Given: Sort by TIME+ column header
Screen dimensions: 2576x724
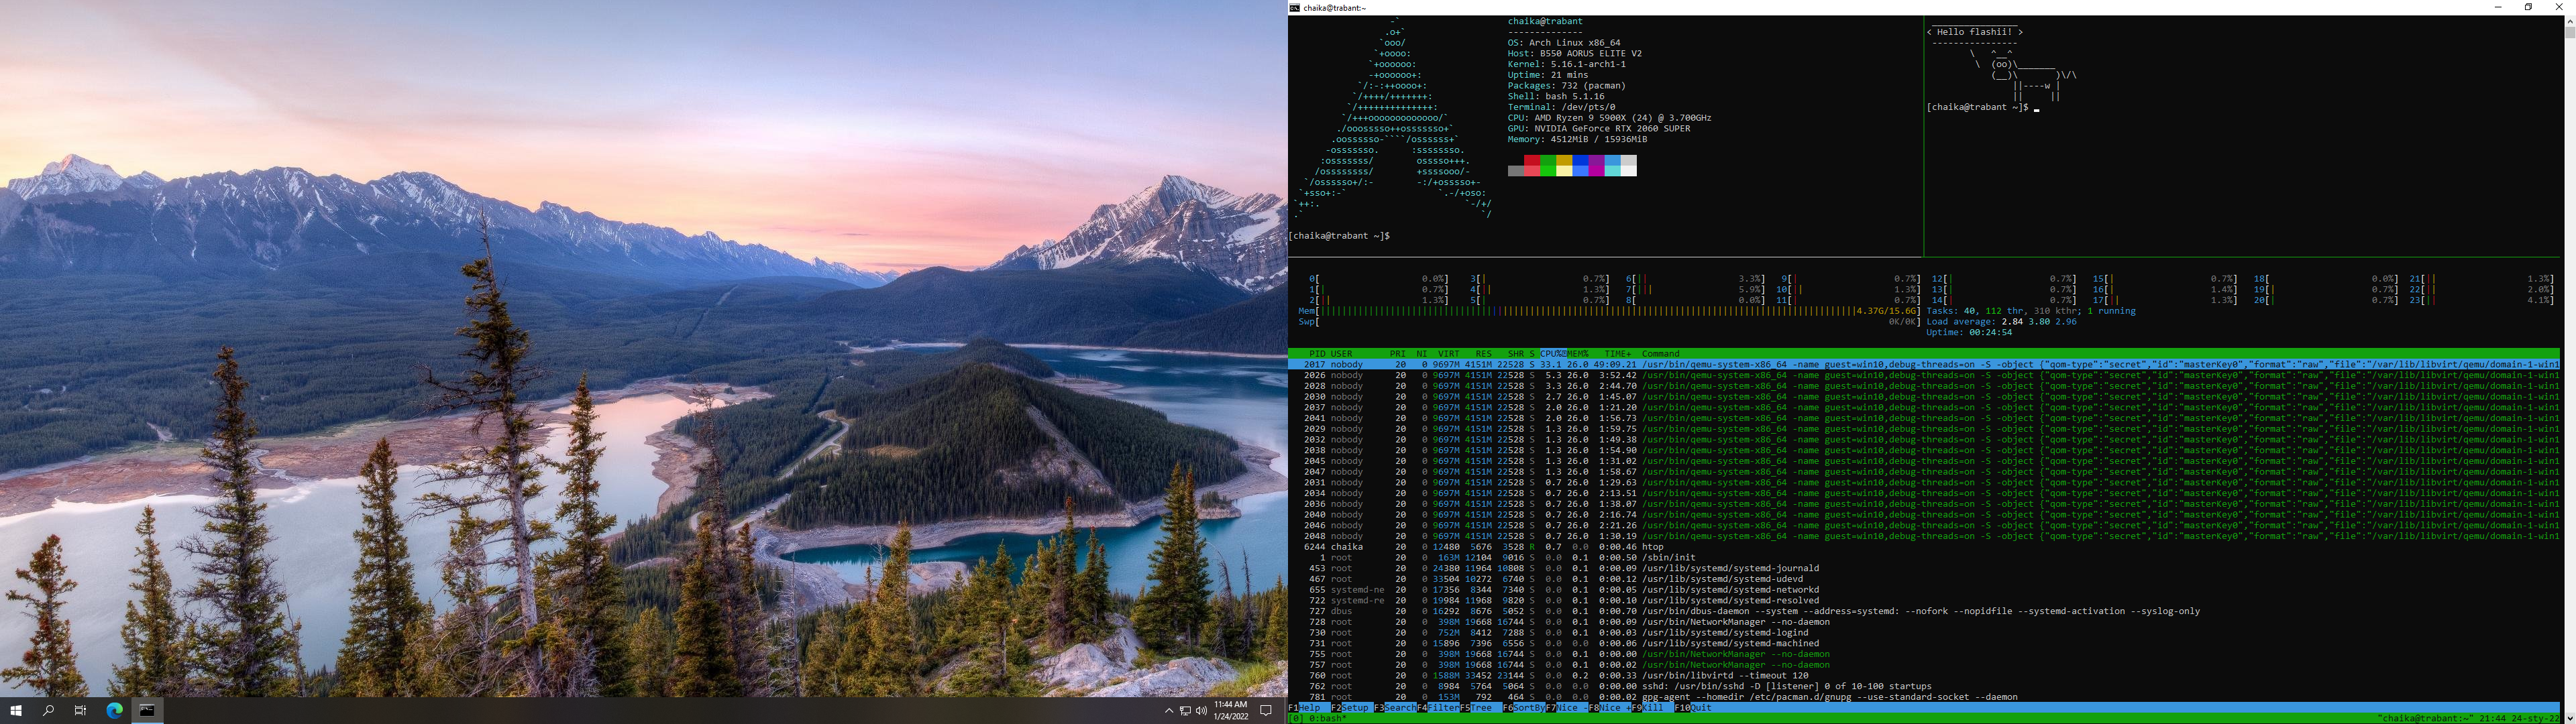Looking at the screenshot, I should pos(1618,354).
